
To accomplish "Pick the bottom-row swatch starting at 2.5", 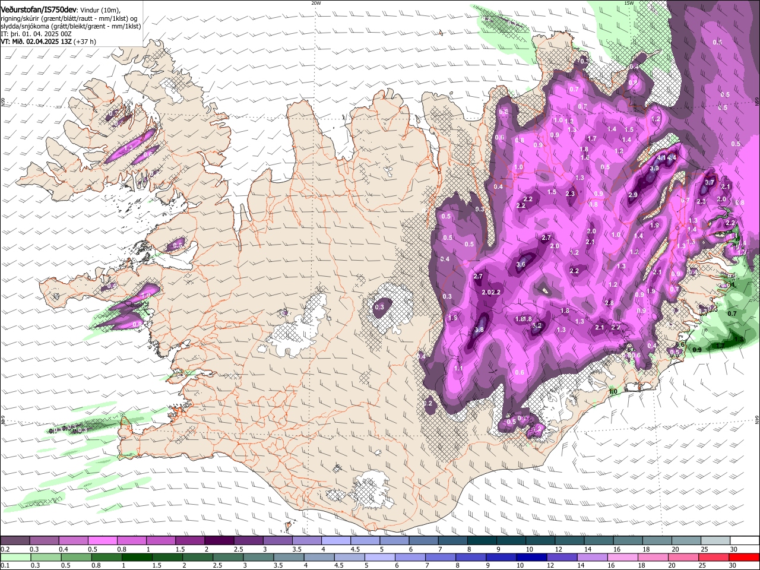I will [x=229, y=558].
